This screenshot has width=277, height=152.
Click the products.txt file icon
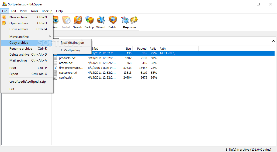[x=56, y=58]
